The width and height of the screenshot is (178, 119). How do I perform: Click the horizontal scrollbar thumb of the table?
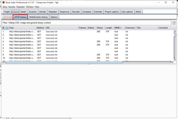tap(64, 62)
